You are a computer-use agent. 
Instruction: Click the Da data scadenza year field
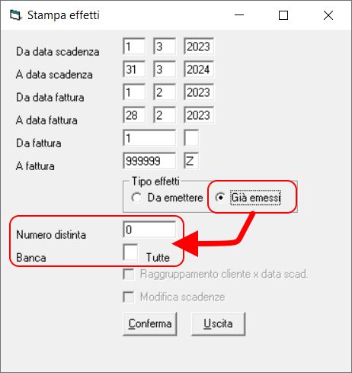pyautogui.click(x=199, y=47)
